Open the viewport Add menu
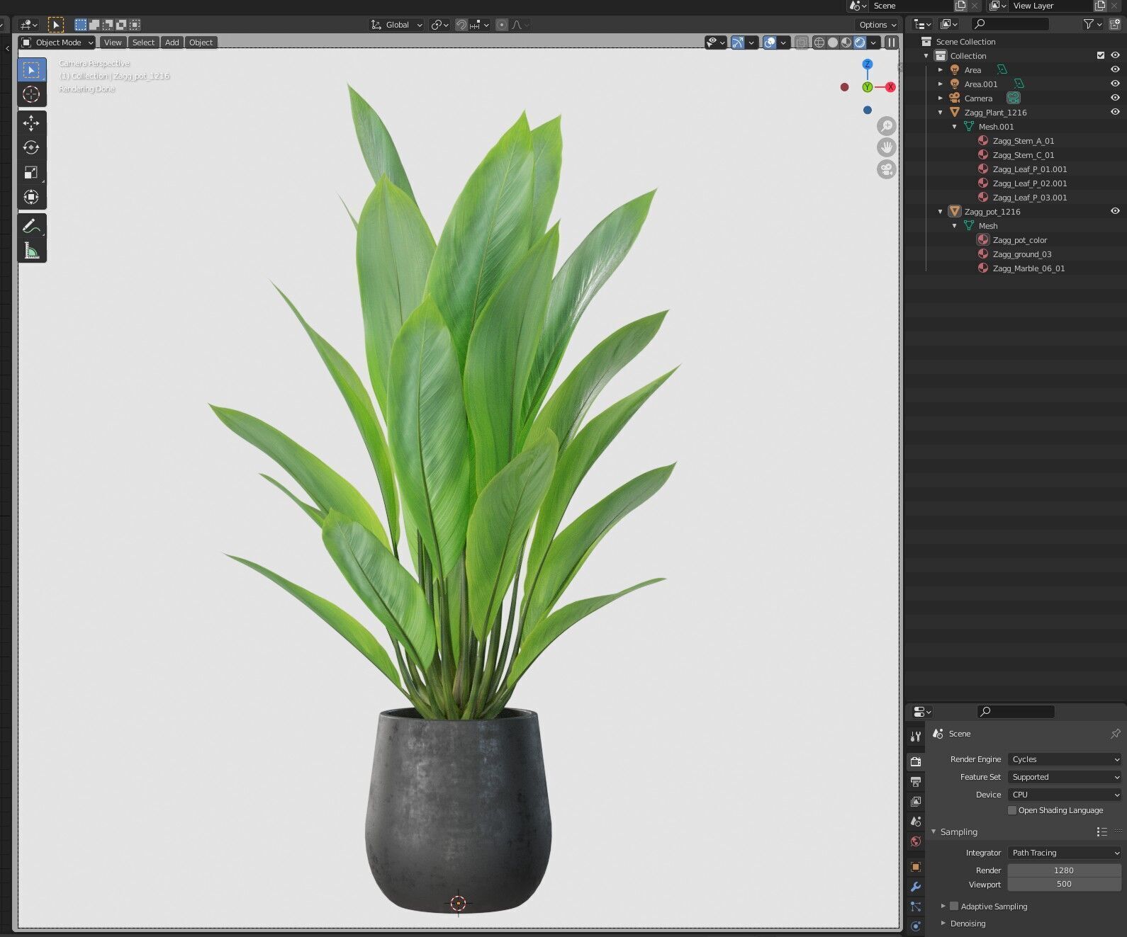Screen dimensions: 1127x937 pos(172,42)
